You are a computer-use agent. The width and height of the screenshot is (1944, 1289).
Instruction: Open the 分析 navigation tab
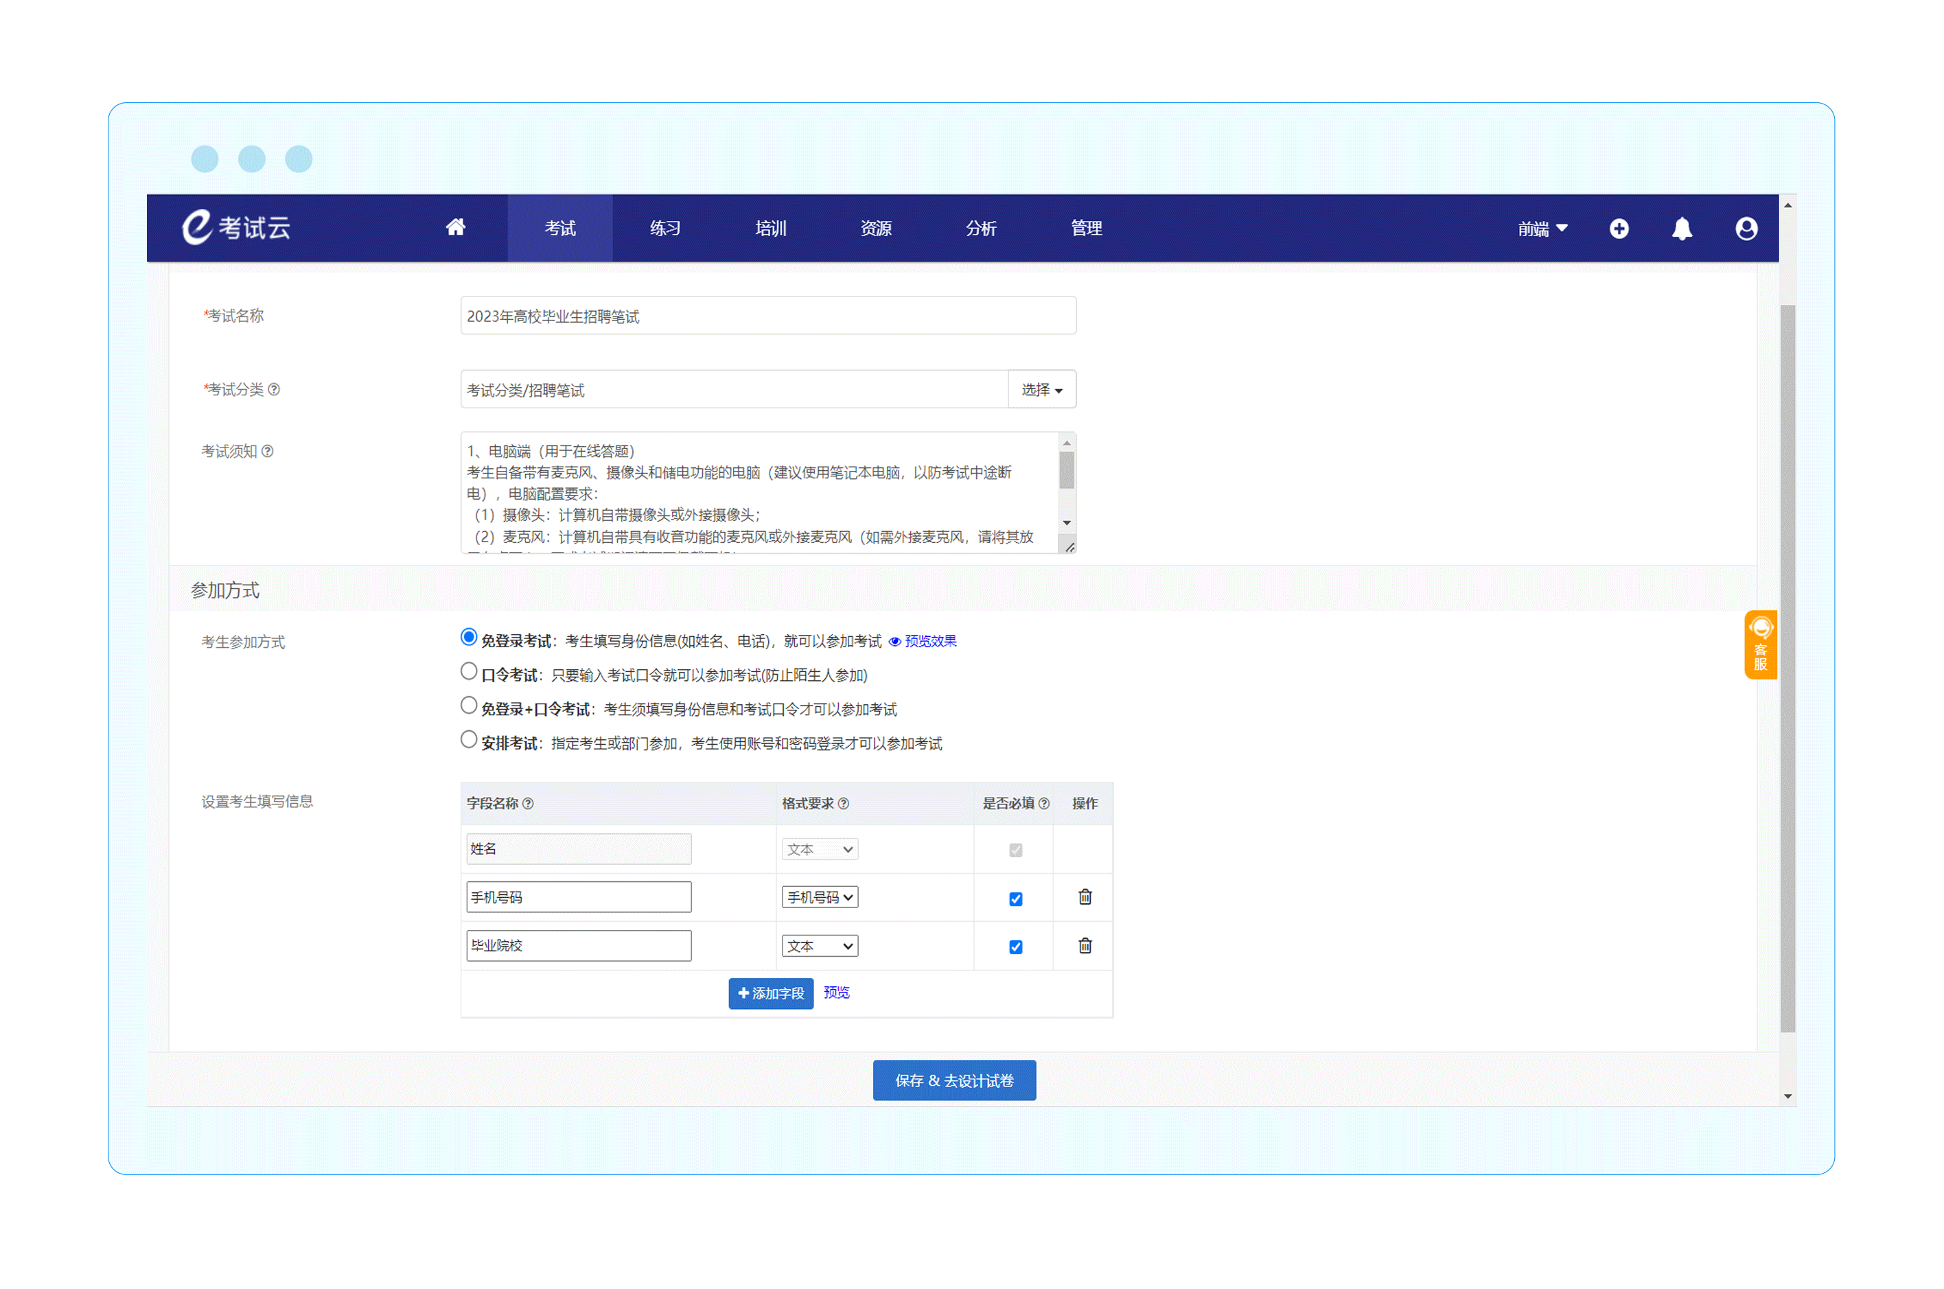[x=980, y=229]
